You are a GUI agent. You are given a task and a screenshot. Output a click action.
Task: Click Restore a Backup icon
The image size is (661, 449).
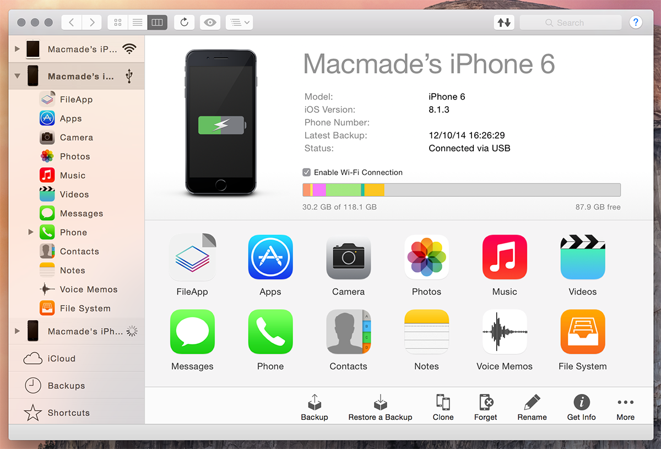381,402
